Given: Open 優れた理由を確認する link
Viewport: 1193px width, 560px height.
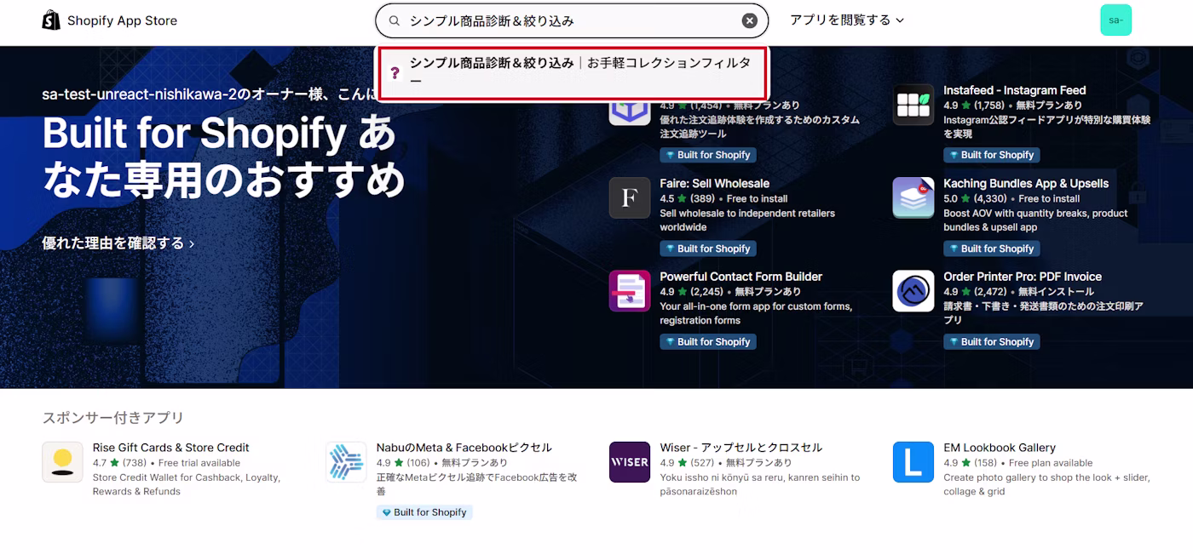Looking at the screenshot, I should point(118,243).
